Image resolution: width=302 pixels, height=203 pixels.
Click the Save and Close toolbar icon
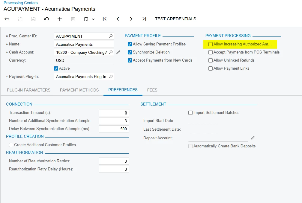coord(20,19)
